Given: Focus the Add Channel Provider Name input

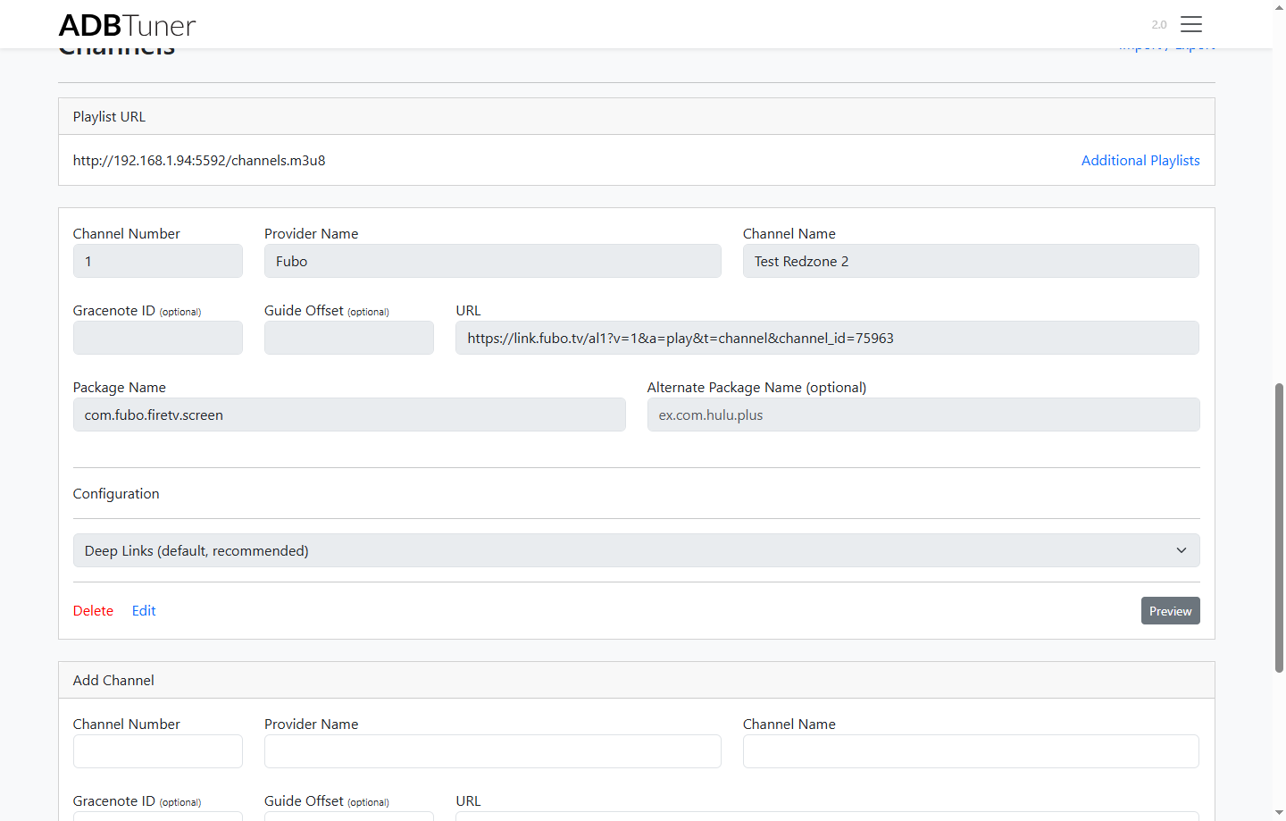Looking at the screenshot, I should click(x=492, y=751).
